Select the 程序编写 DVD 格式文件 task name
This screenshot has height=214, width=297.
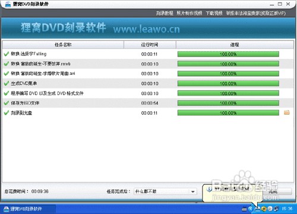[47, 93]
